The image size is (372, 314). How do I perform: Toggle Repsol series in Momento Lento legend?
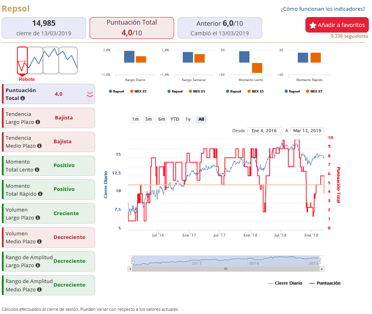[234, 91]
